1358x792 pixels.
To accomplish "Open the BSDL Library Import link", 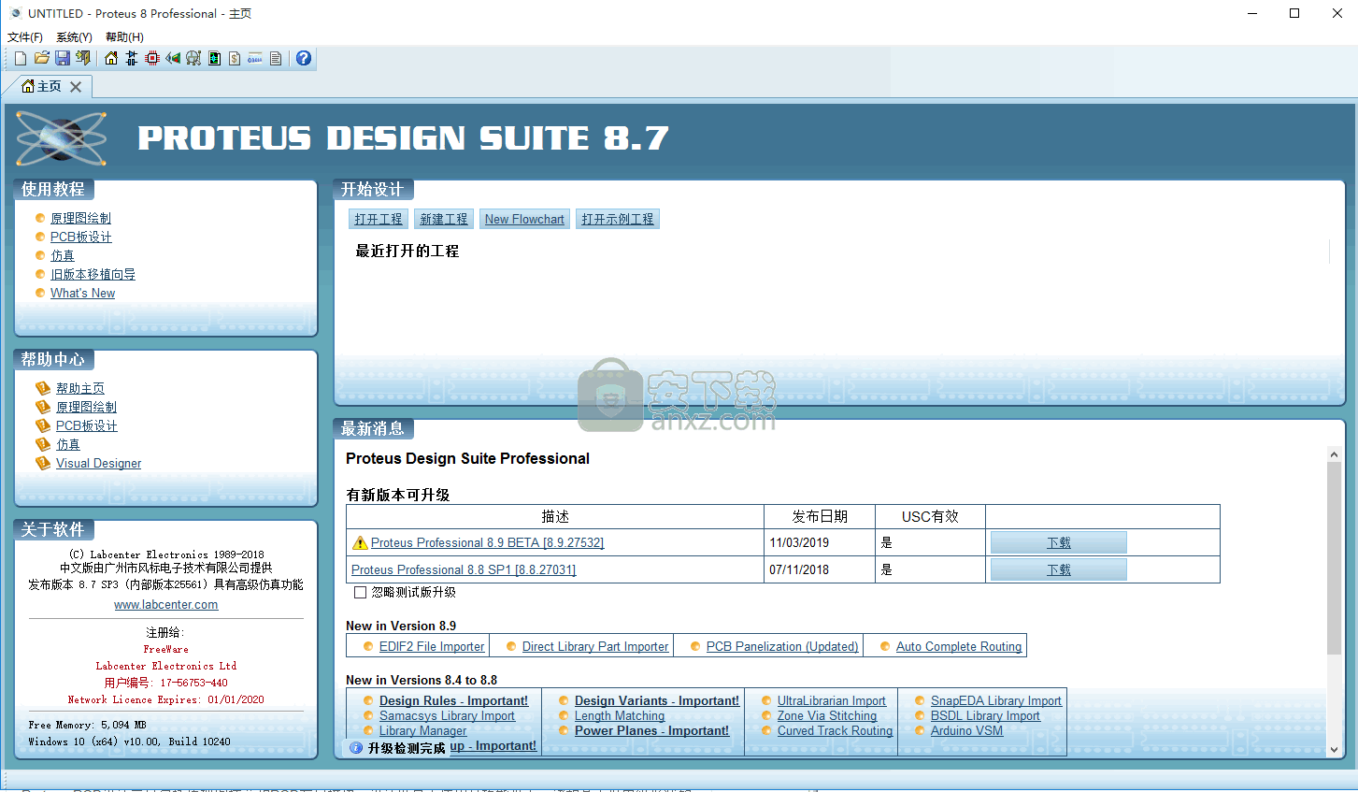I will pyautogui.click(x=985, y=715).
